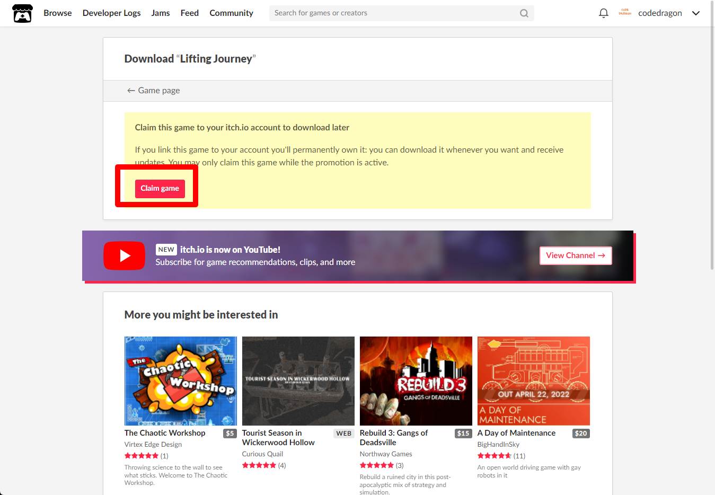
Task: Click 'itch.io is now on YouTube!' headline
Action: click(x=230, y=250)
